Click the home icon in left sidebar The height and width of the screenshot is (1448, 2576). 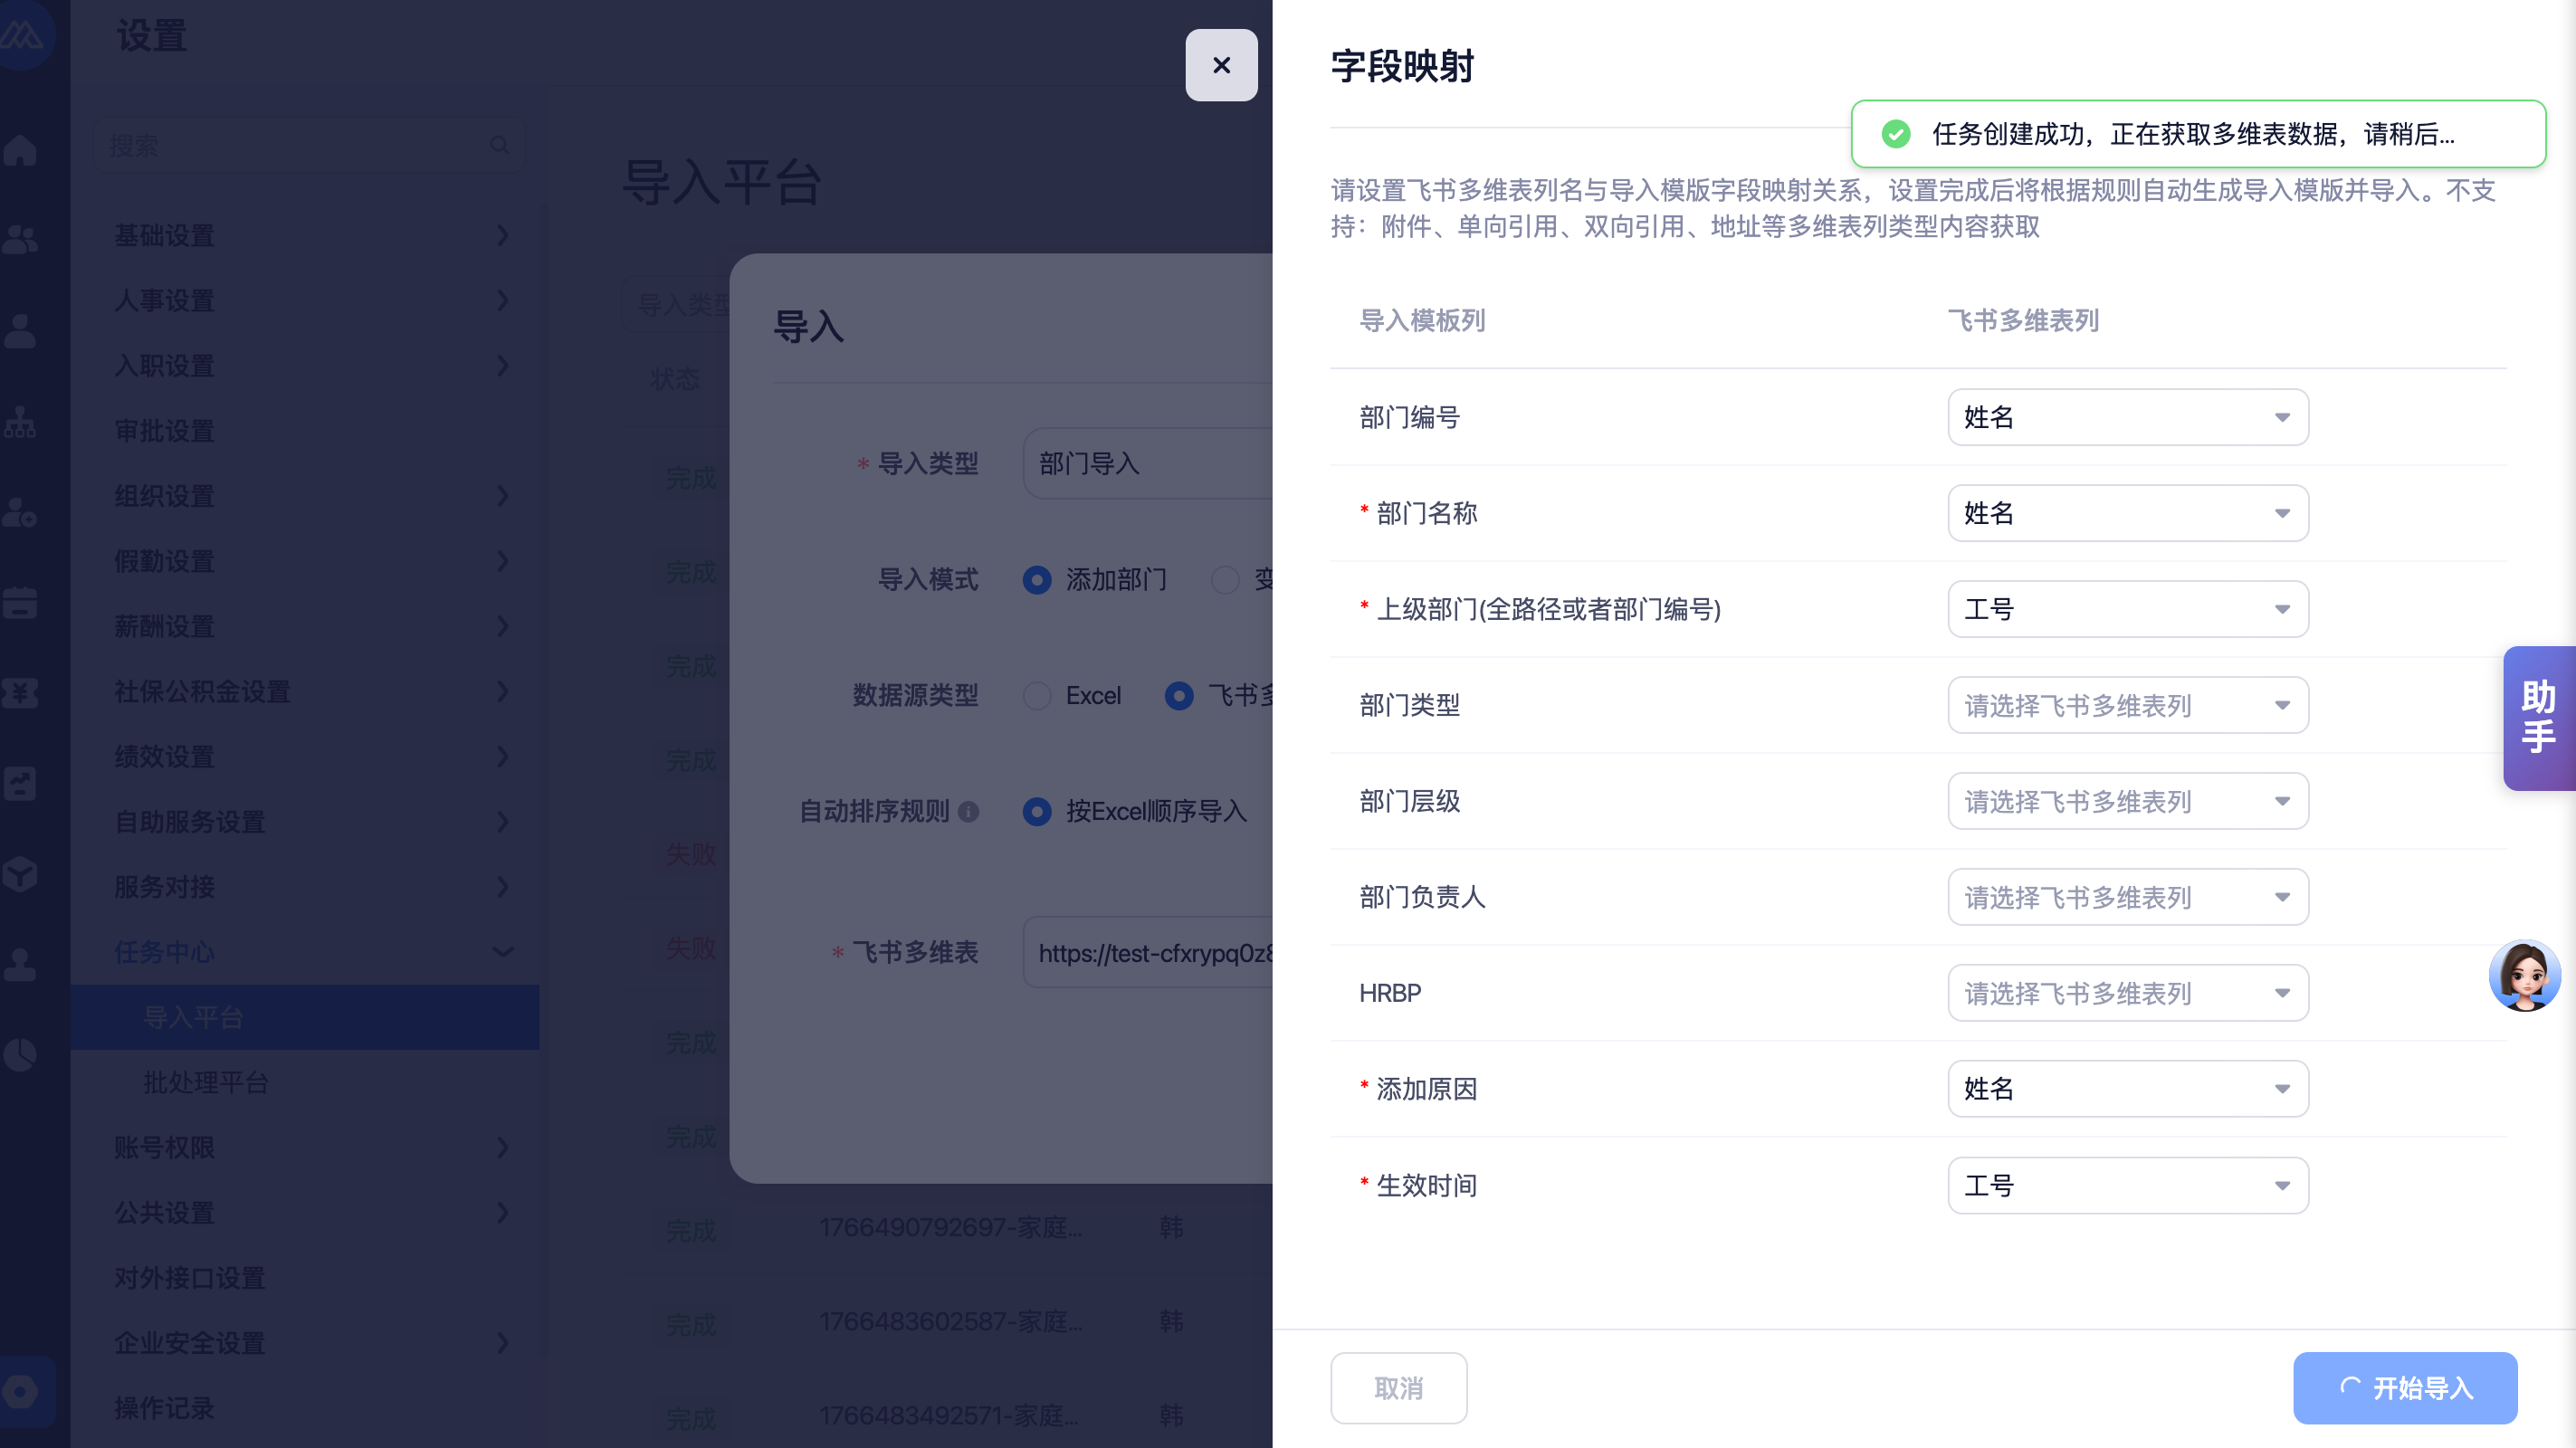point(20,150)
